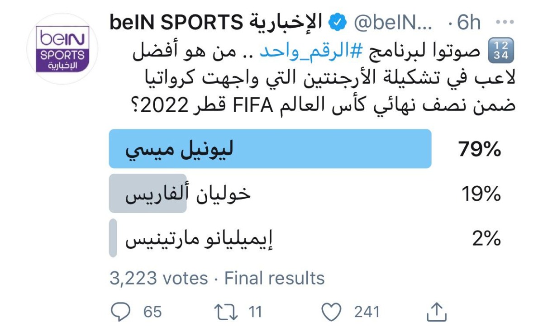
Task: Open the reply speech bubble icon
Action: tap(120, 312)
